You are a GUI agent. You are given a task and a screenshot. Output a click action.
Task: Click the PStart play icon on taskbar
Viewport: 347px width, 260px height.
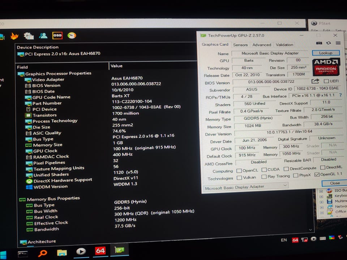pos(81,252)
